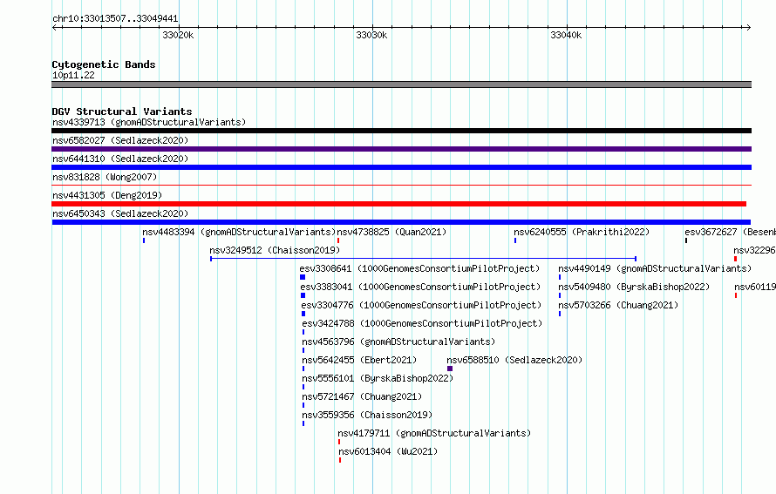Open the nsv6441310 (Sedlazeck2020) label
Viewport: 776px width, 494px height.
[x=120, y=159]
